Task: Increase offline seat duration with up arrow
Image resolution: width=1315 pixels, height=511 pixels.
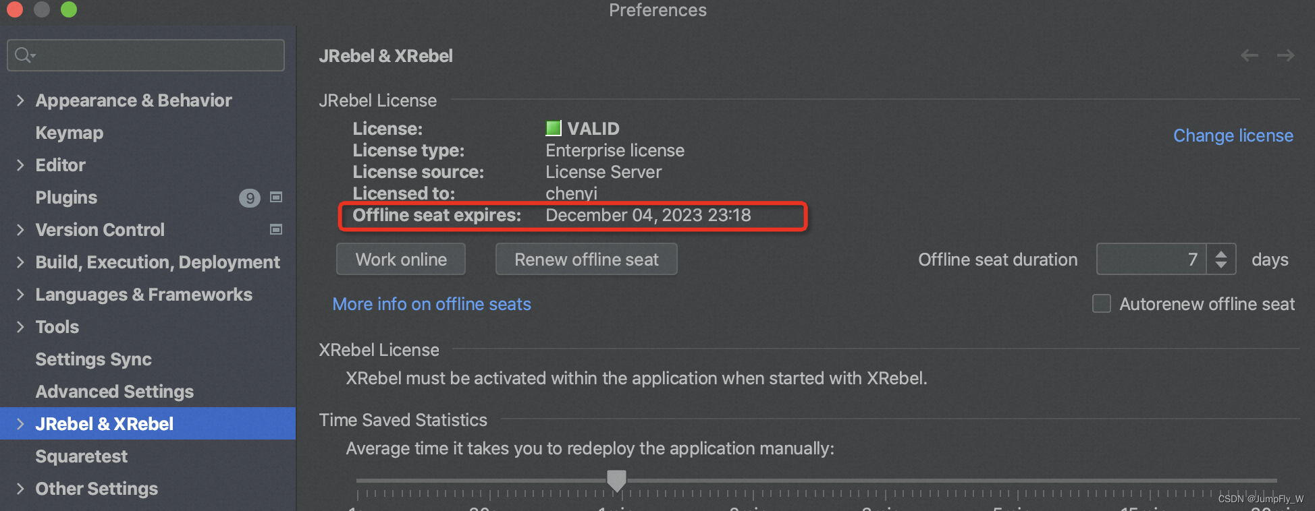Action: (x=1221, y=253)
